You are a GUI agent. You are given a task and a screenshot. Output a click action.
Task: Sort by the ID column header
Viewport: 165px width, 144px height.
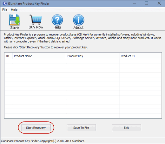pos(9,56)
